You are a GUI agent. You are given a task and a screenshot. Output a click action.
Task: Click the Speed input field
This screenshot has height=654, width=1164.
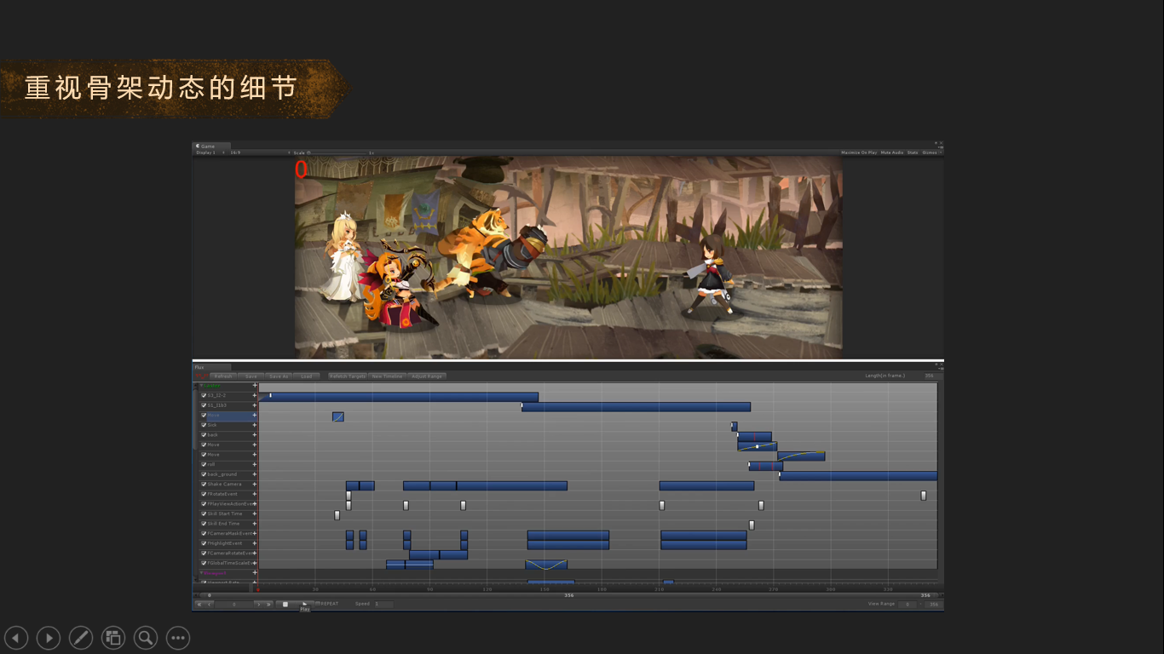coord(383,604)
